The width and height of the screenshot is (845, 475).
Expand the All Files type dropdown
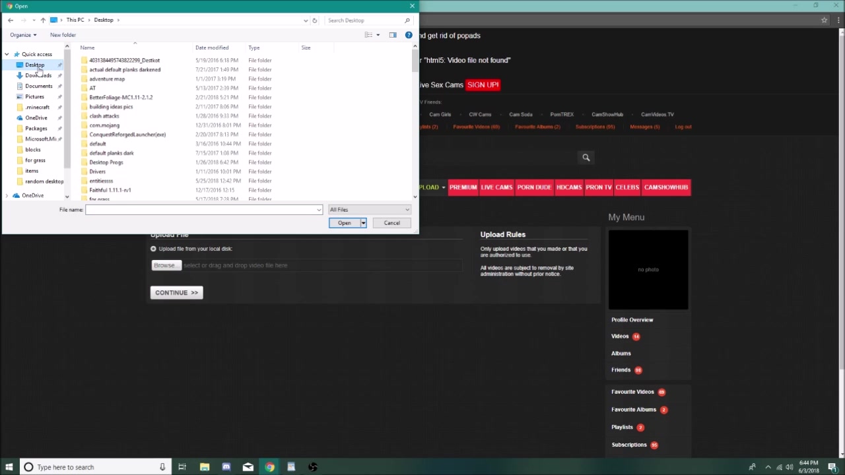pyautogui.click(x=370, y=210)
